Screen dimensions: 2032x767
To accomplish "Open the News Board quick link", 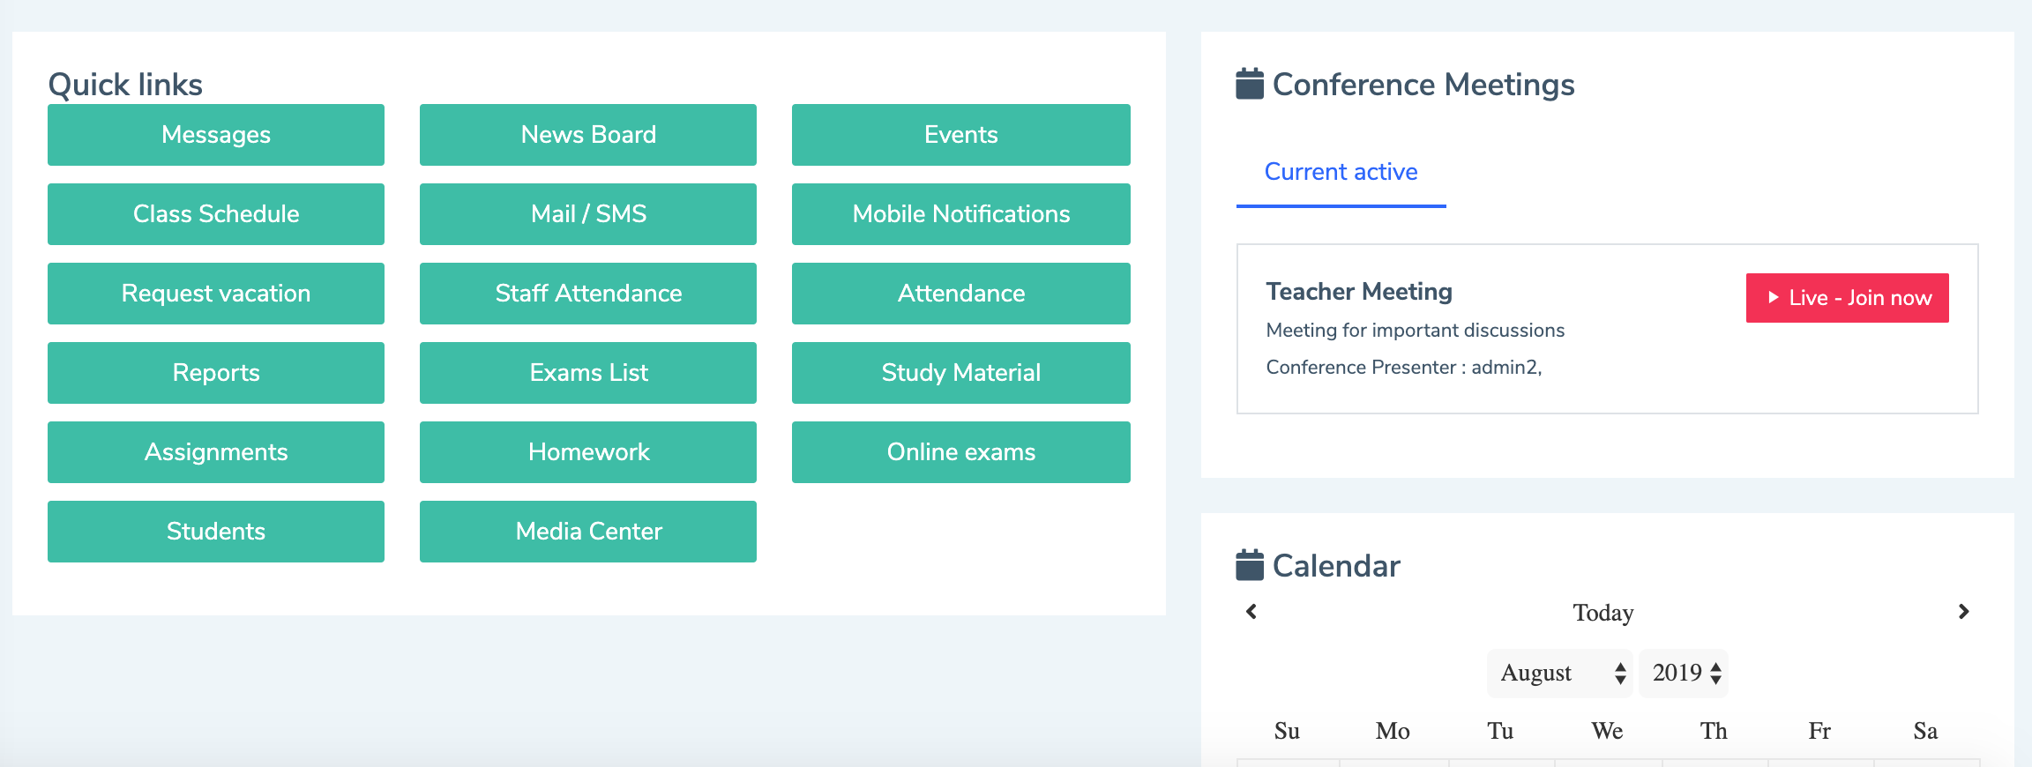I will pyautogui.click(x=588, y=135).
